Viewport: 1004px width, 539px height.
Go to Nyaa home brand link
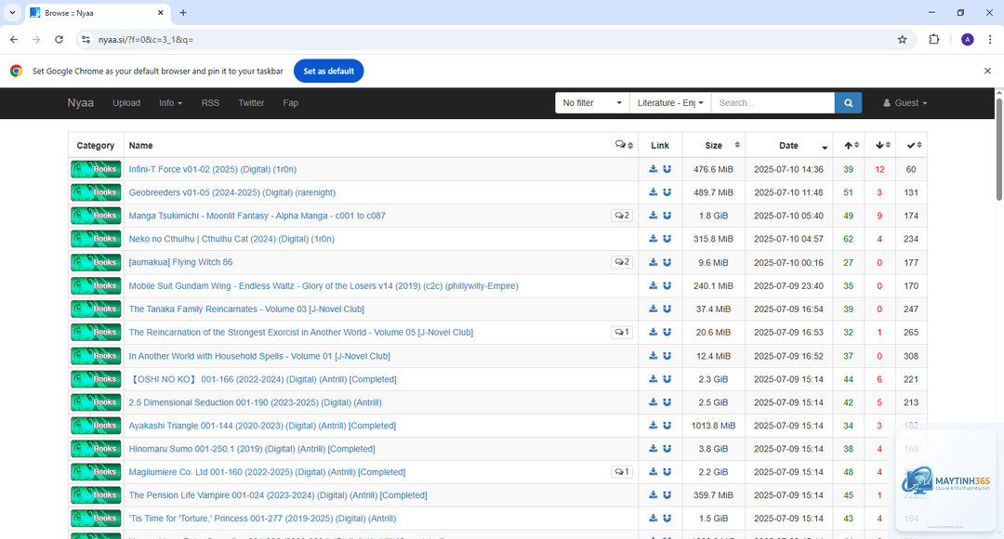(81, 102)
